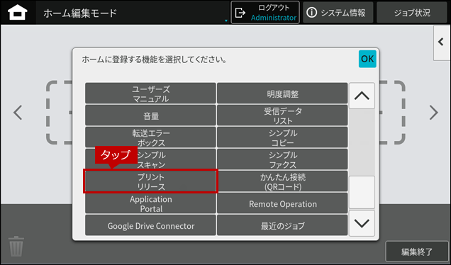The image size is (451, 265).
Task: Select かんたん接続(QRコード) function
Action: pos(282,181)
